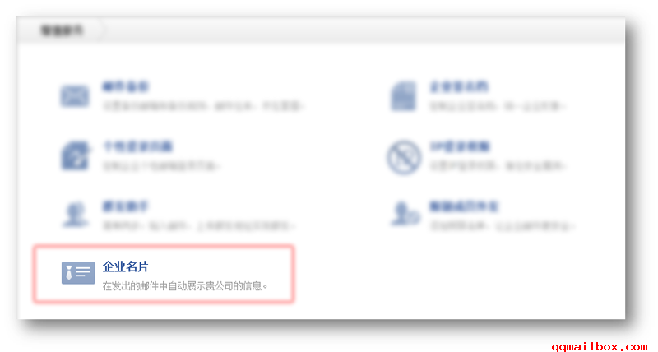Click the description under the prohibited-sign item title

pyautogui.click(x=498, y=166)
